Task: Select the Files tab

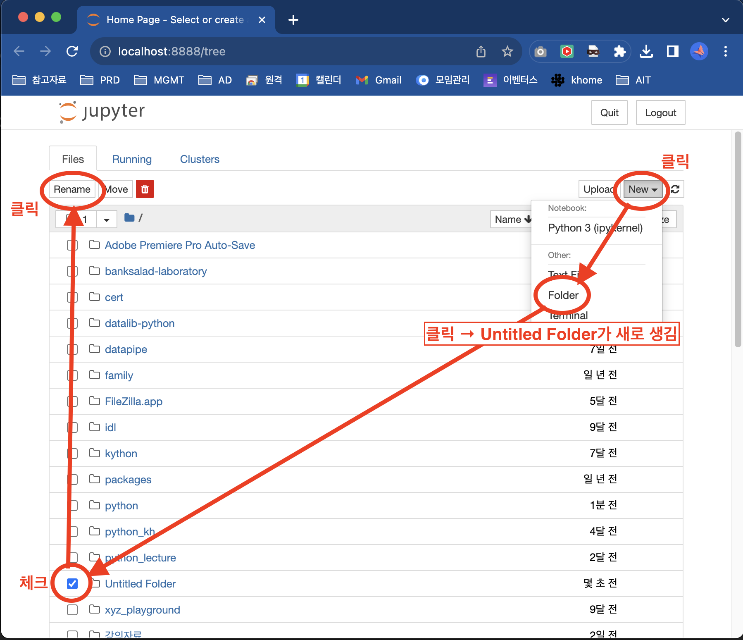Action: (x=73, y=159)
